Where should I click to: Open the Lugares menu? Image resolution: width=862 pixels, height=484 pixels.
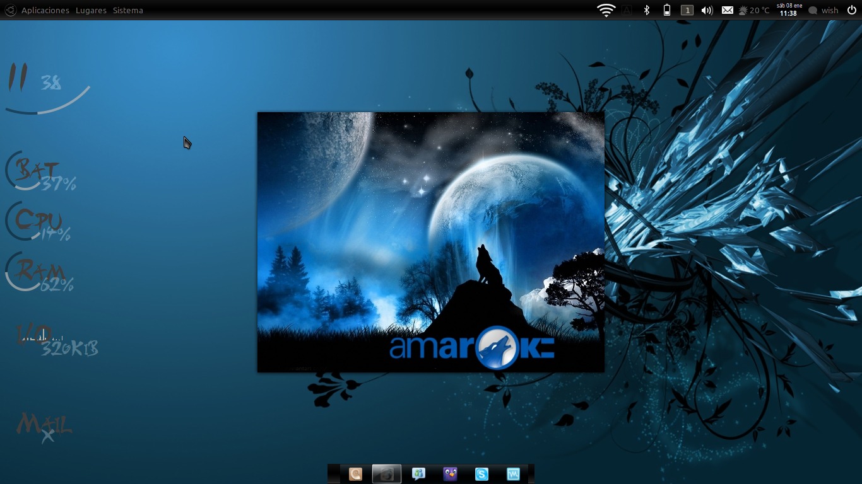tap(91, 10)
